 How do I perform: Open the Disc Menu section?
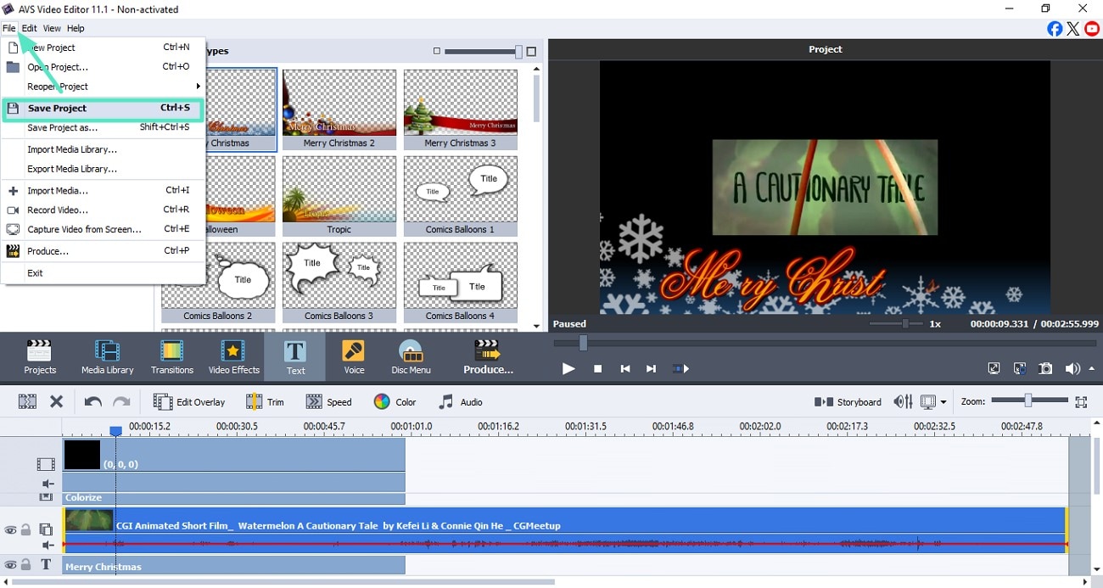coord(411,357)
